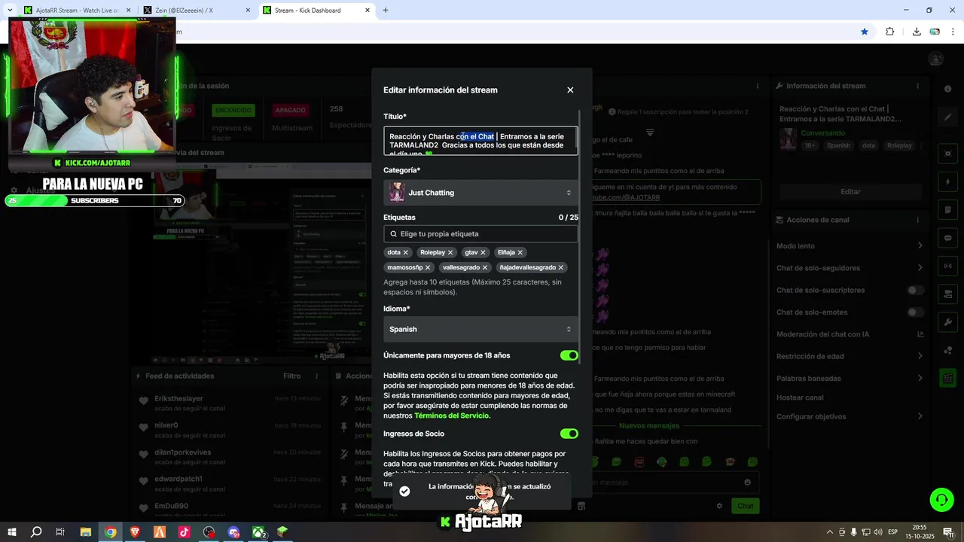
Task: Click the lightning bolt icon in right sidebar
Action: [947, 182]
